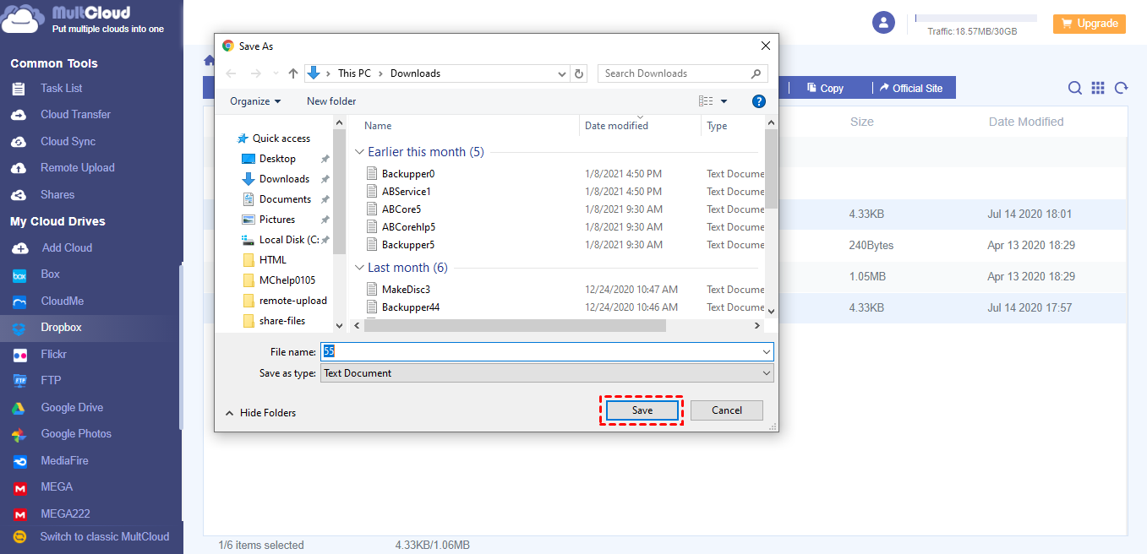Select remote-upload folder in navigation pane

292,301
